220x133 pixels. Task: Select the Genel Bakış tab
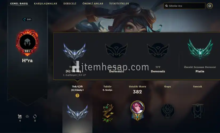click(19, 3)
